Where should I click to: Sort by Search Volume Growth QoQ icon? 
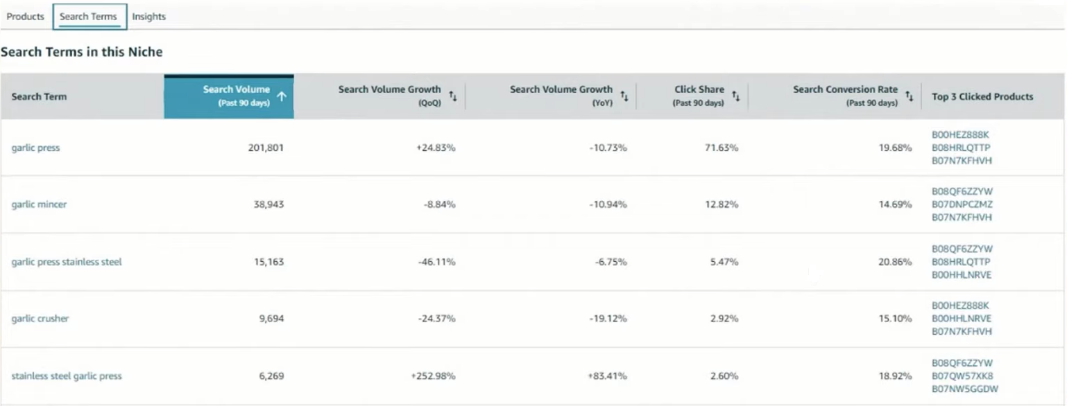[x=453, y=97]
